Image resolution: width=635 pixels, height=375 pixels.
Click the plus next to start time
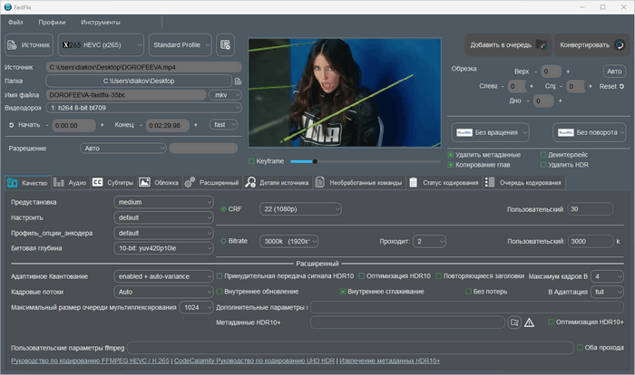[102, 125]
